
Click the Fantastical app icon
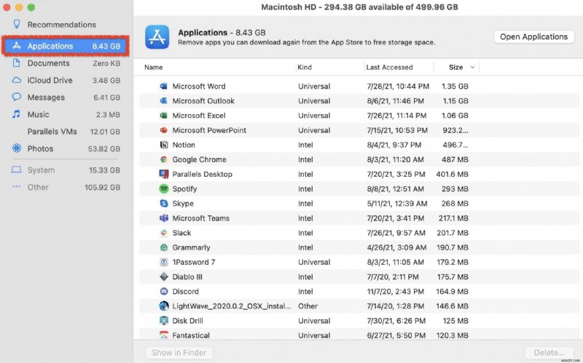[x=163, y=335]
